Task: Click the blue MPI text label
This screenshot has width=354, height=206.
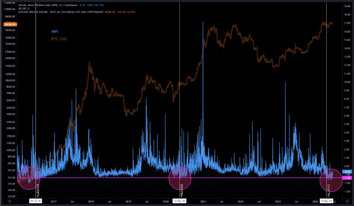Action: 55,31
